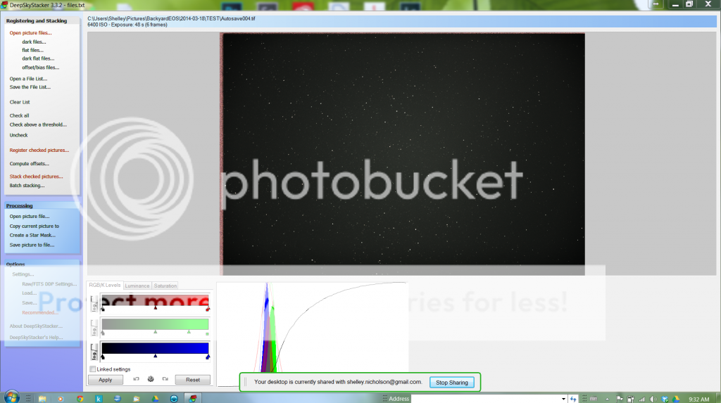
Task: Switch to the Luminance tab
Action: [x=137, y=286]
